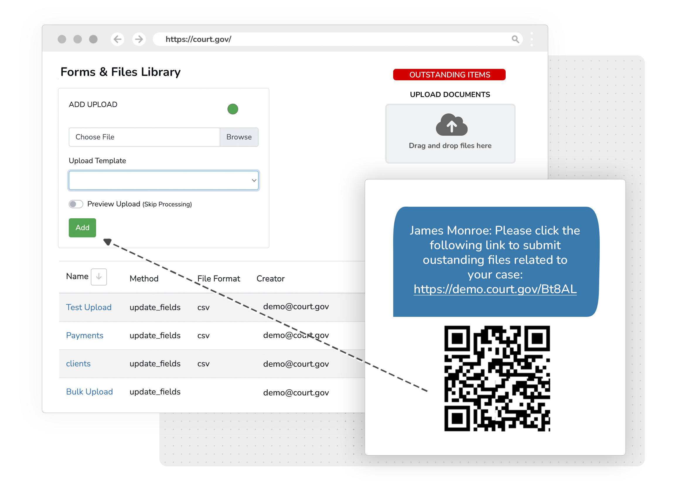This screenshot has width=675, height=493.
Task: Click the cloud upload icon
Action: 451,125
